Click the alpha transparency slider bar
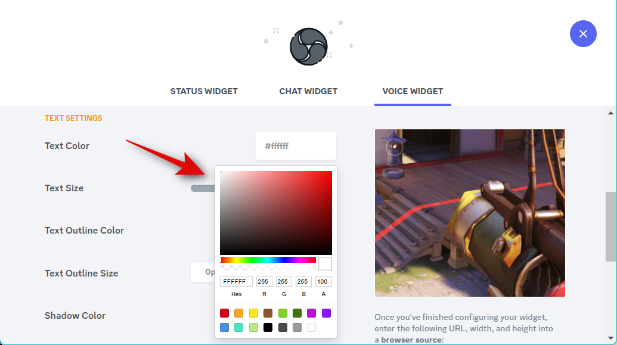This screenshot has width=617, height=345. coord(268,268)
